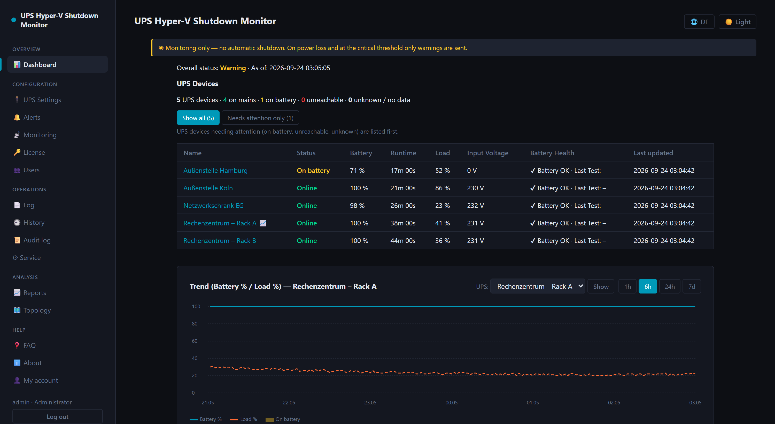Image resolution: width=775 pixels, height=424 pixels.
Task: Click the teal status dot beside app title
Action: pos(13,20)
